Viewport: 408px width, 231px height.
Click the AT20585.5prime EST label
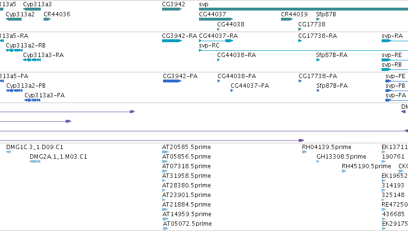click(187, 147)
